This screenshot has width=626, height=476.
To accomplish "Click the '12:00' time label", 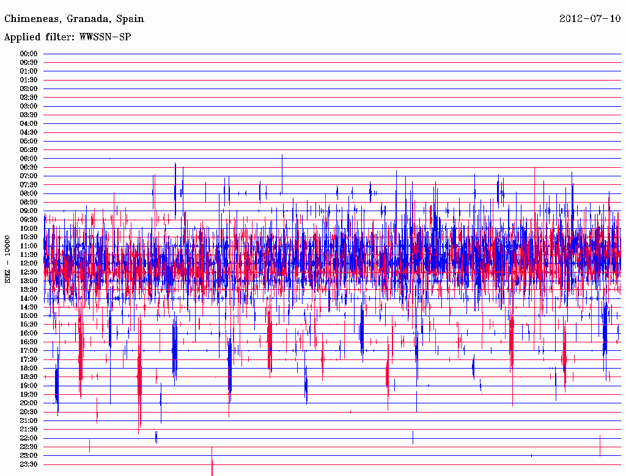I will [28, 264].
